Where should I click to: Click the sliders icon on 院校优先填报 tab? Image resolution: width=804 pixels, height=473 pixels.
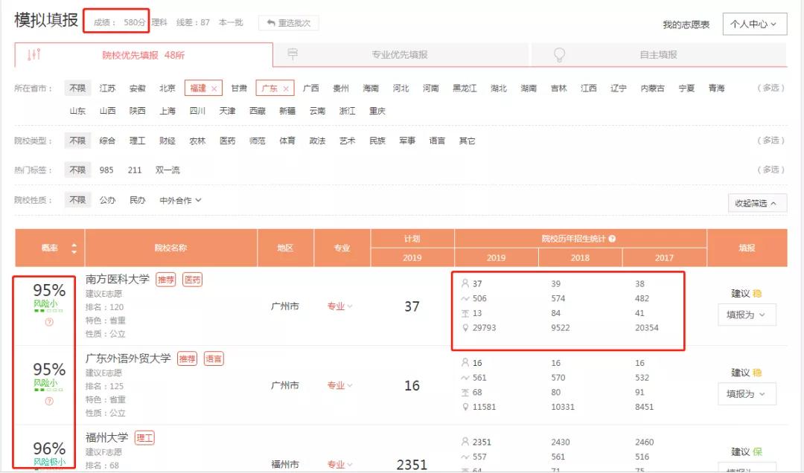33,54
